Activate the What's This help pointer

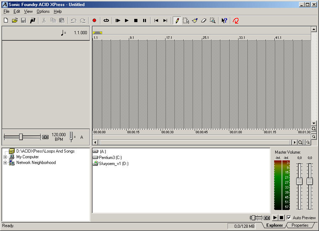224,20
